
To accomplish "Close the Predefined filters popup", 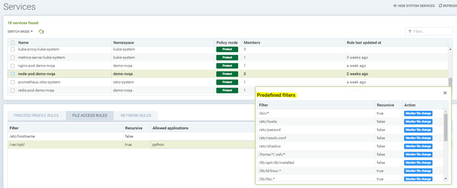I will tap(445, 93).
